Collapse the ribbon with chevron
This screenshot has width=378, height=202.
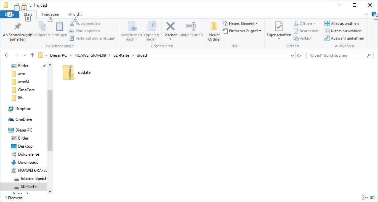(367, 14)
